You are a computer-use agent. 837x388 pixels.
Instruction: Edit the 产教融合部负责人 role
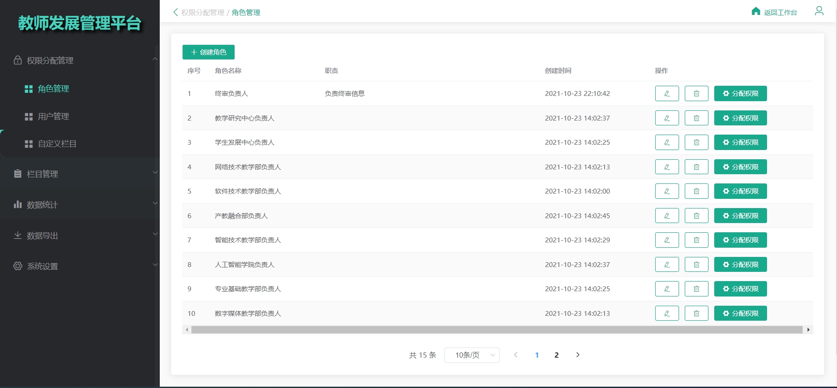[667, 216]
